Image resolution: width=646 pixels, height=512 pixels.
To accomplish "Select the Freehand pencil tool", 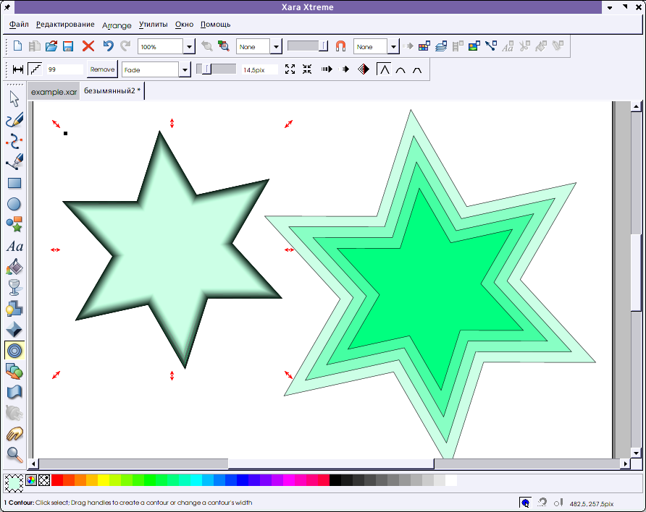I will point(14,120).
